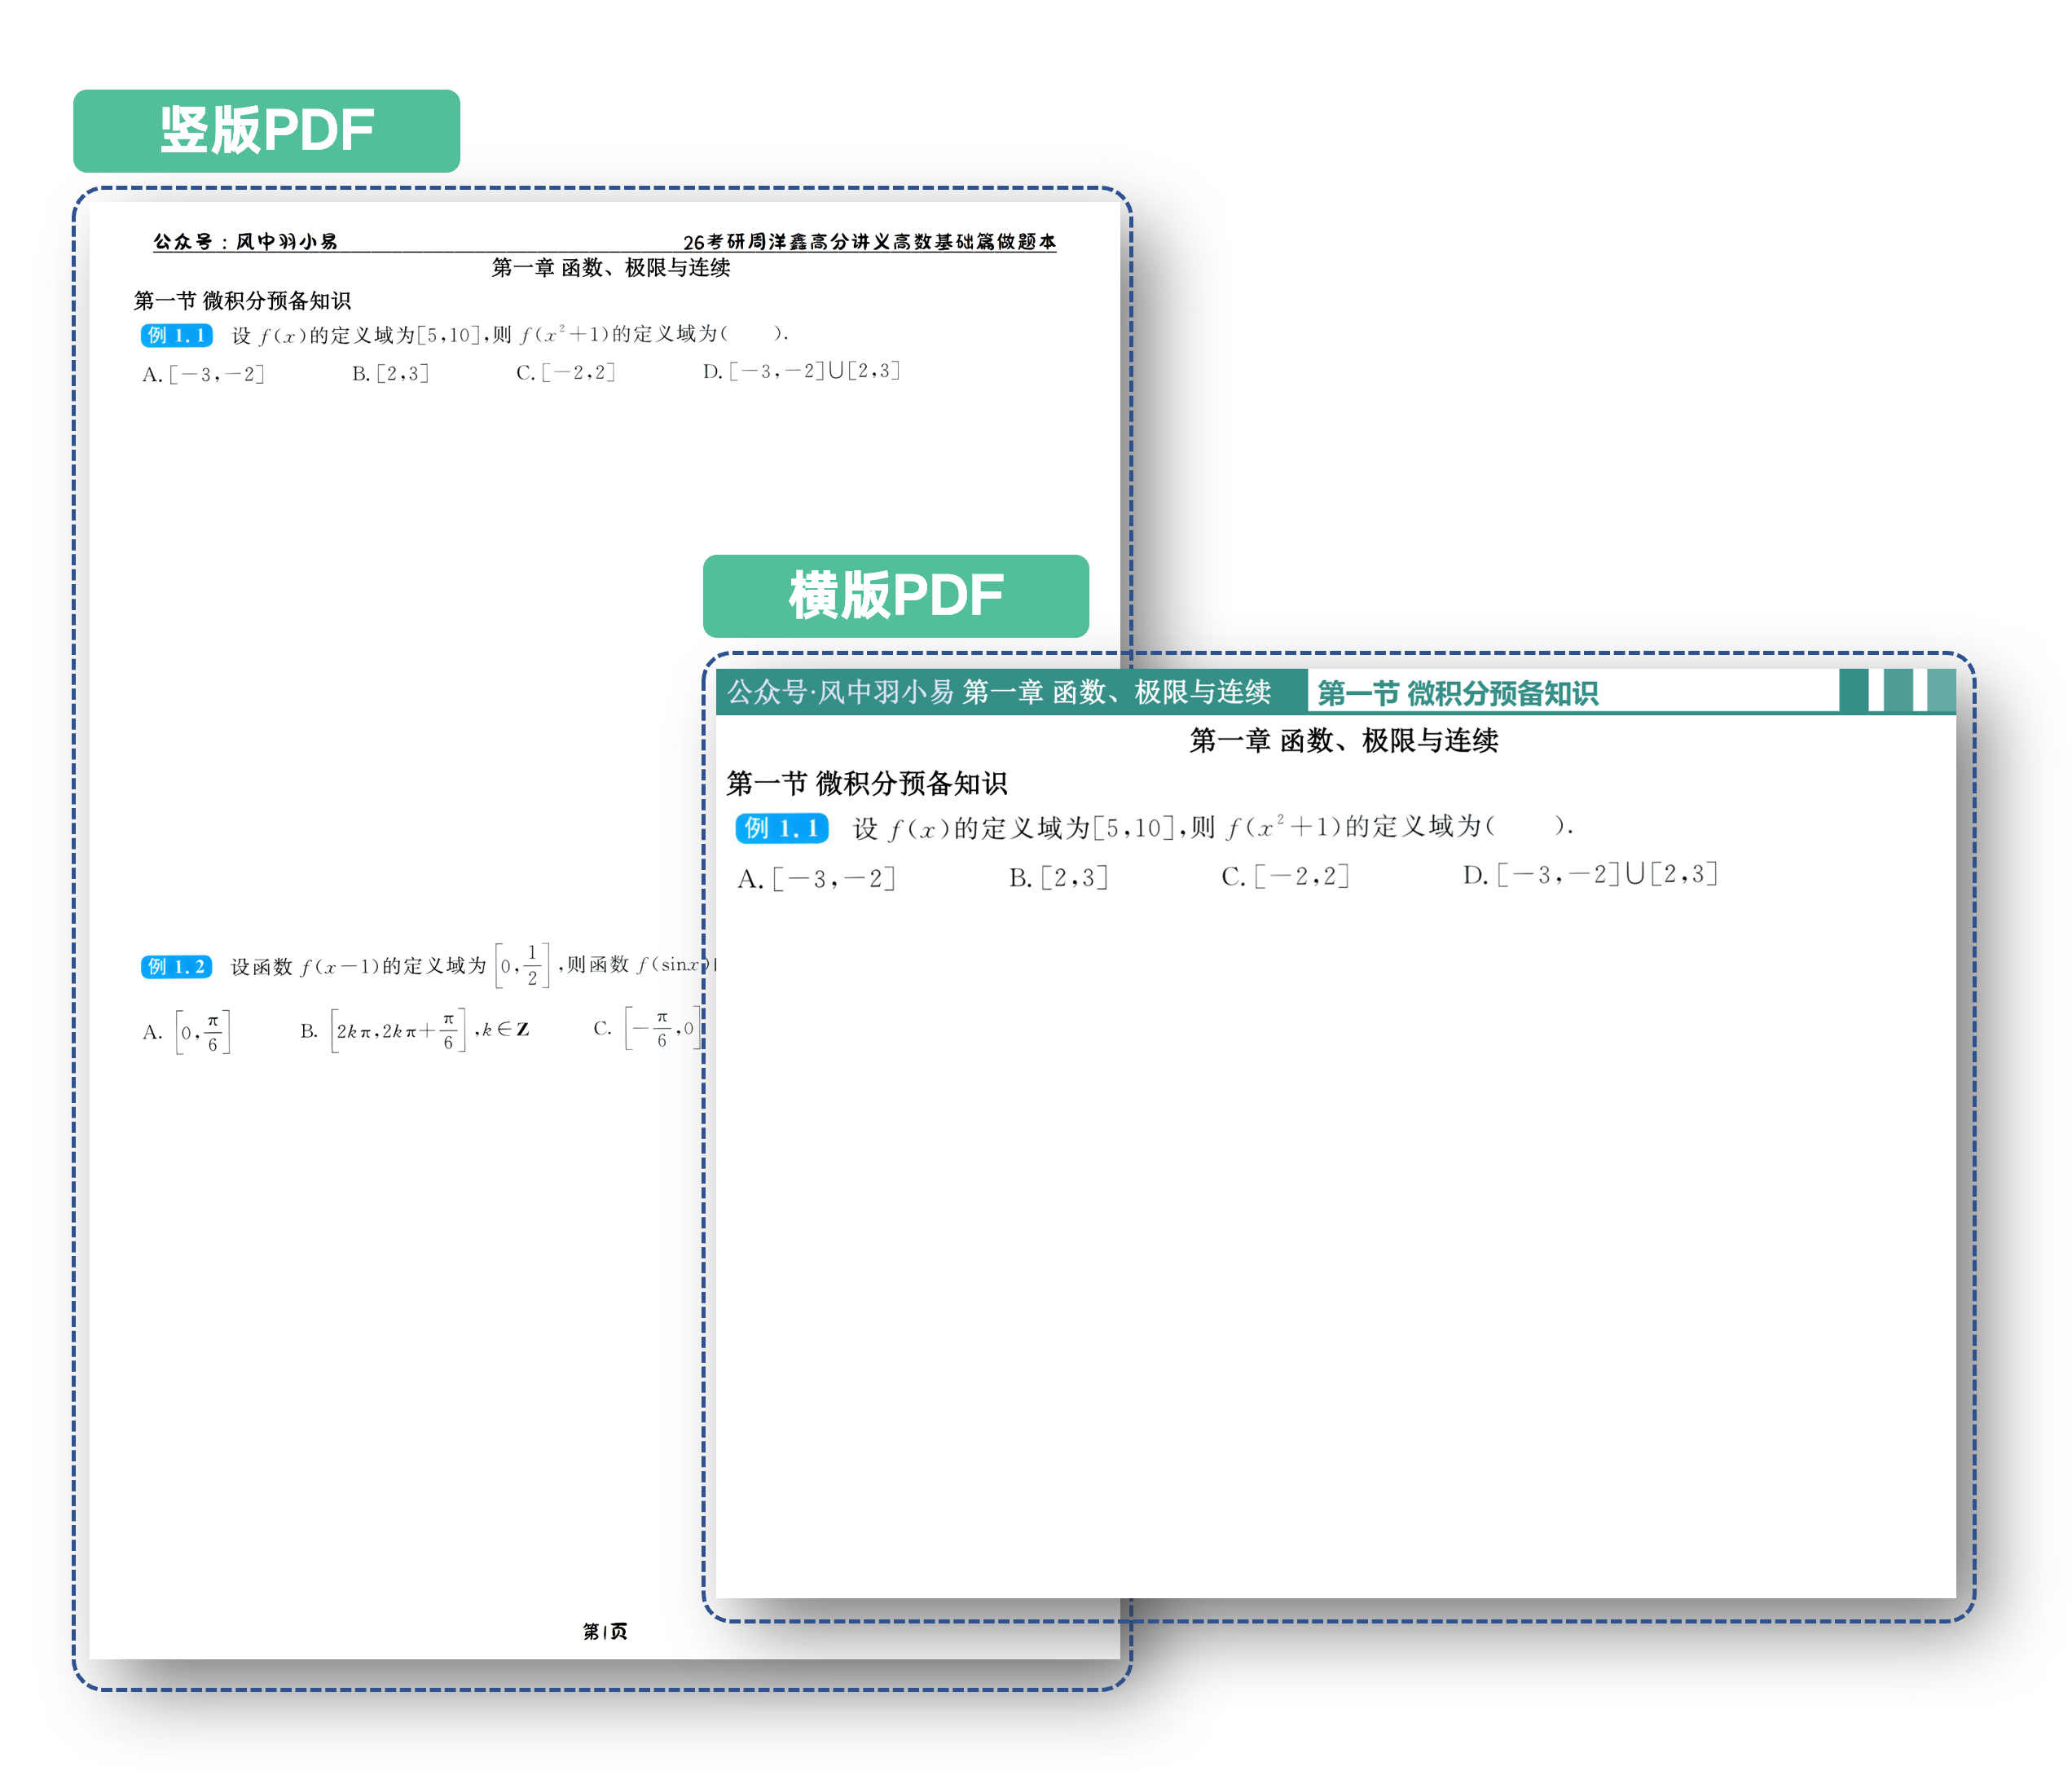Select the 例 1.1 badge on portrait page
2072x1775 pixels.
click(x=176, y=336)
